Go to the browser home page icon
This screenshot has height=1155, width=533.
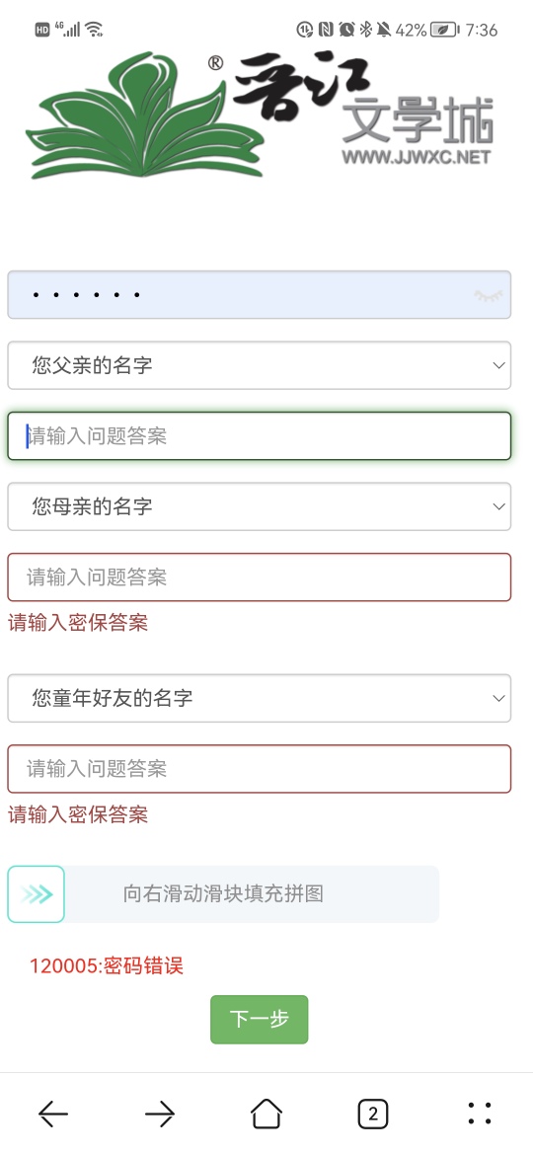[266, 1113]
